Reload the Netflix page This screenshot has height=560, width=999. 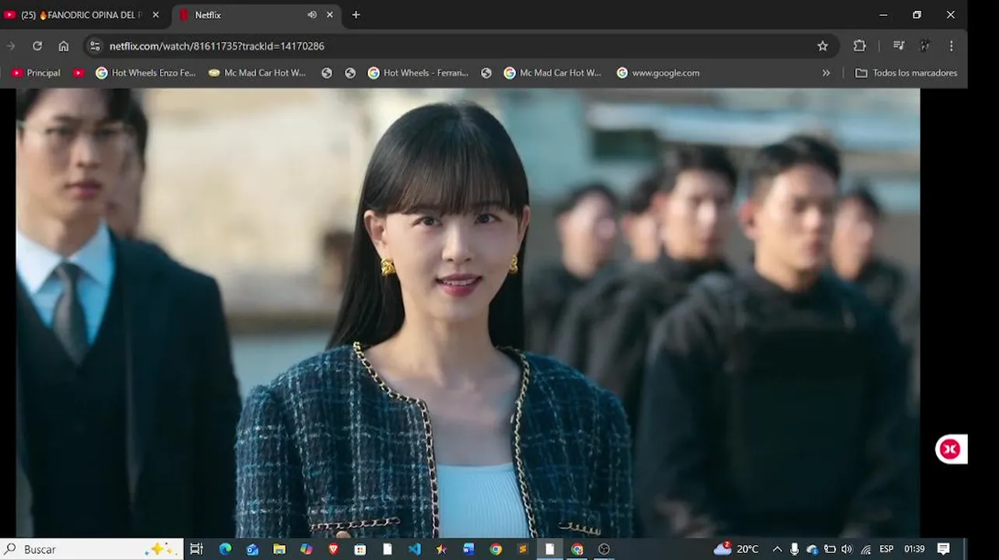point(37,46)
